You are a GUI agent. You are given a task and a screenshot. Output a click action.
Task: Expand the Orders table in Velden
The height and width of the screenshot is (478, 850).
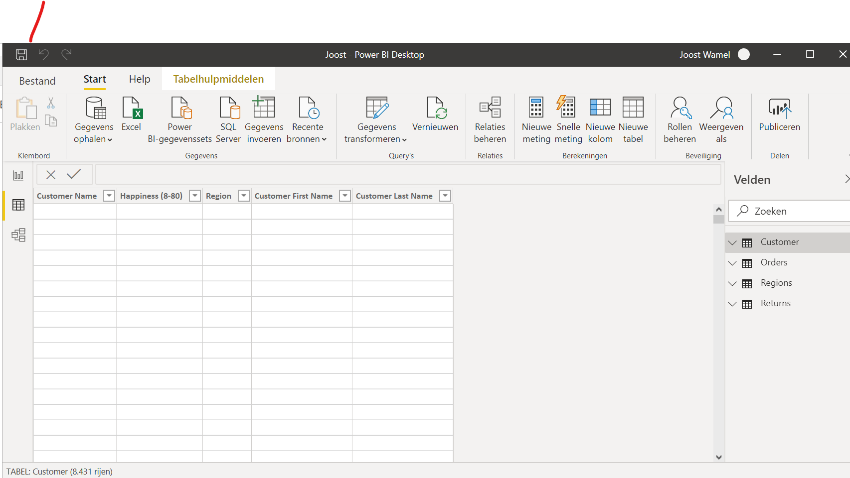tap(732, 263)
